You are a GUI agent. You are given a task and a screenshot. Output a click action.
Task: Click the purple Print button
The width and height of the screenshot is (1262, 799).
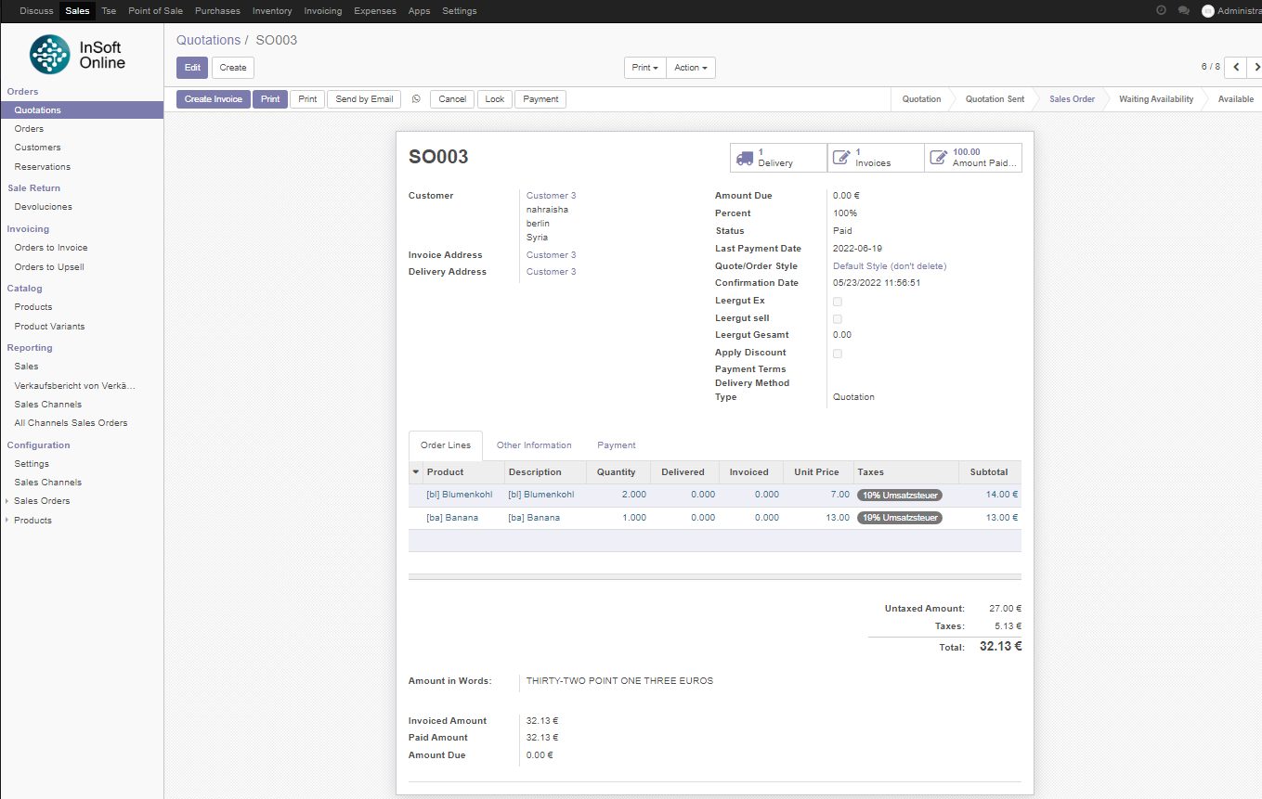270,99
